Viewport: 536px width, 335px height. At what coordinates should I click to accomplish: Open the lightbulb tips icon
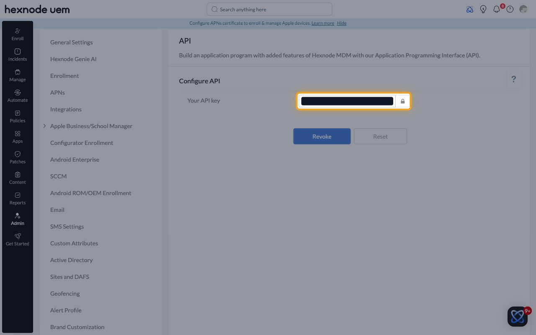pos(483,9)
